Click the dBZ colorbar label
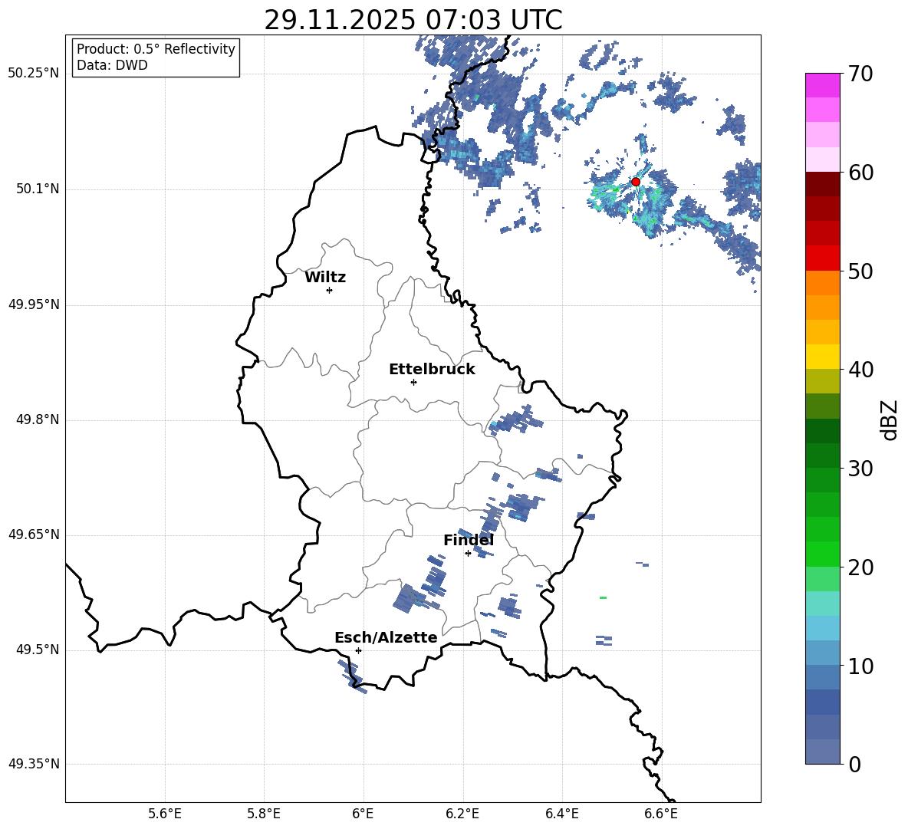This screenshot has height=829, width=908. (889, 419)
